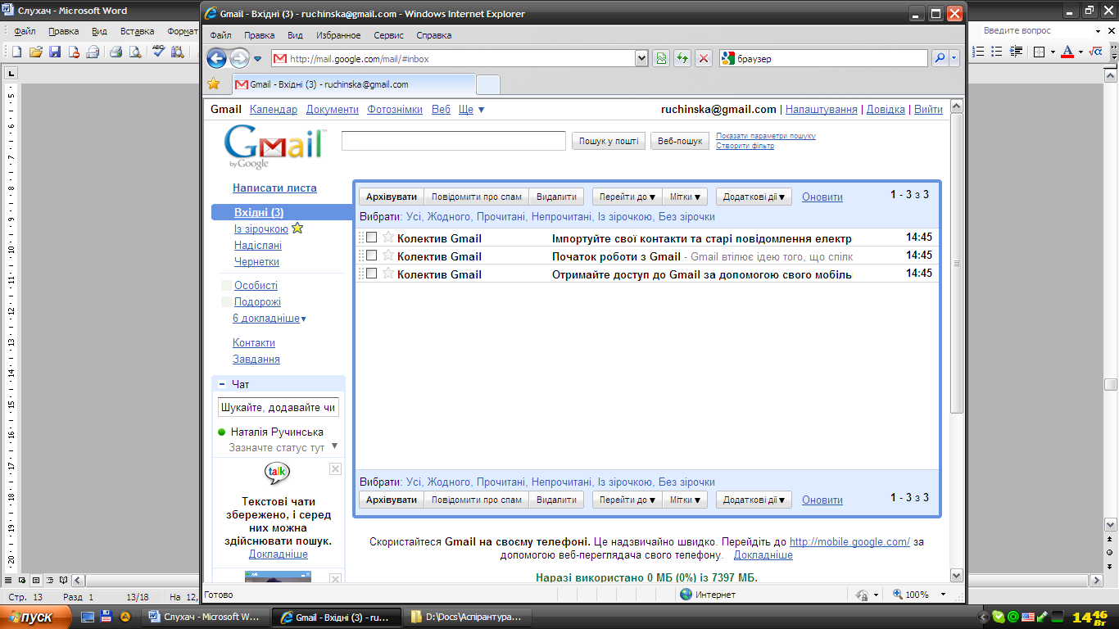
Task: Tick checkbox for 'Початок роботи з Gmail' message
Action: coord(371,256)
